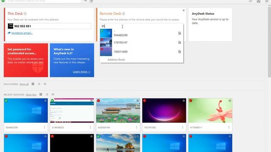Switch Recent Sessions to list view
The height and width of the screenshot is (152, 271).
point(47,95)
